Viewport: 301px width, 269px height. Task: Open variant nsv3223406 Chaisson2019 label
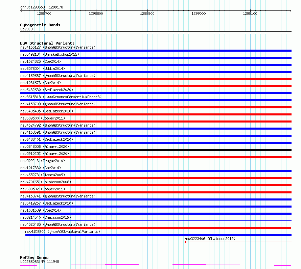coord(210,239)
